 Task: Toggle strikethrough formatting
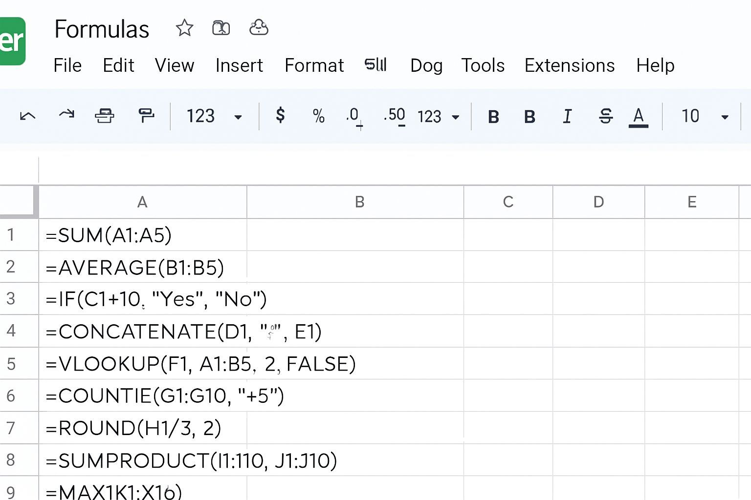tap(606, 116)
